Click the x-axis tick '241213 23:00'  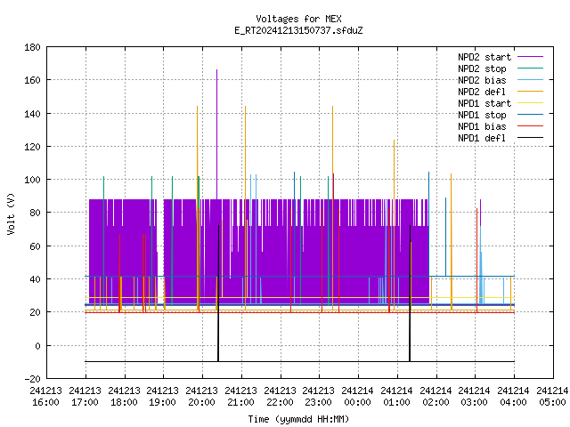click(x=319, y=397)
